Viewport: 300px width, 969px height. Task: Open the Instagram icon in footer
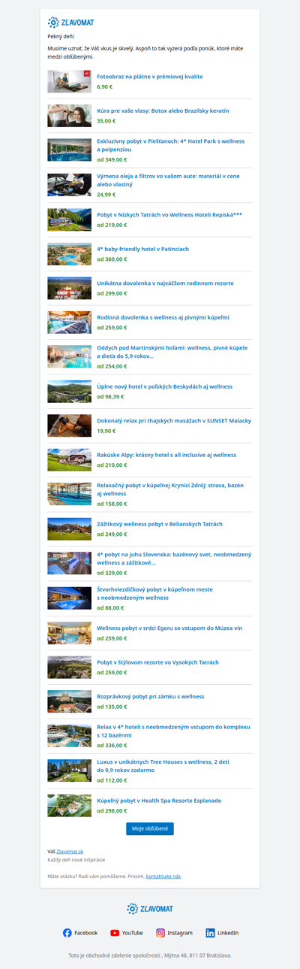tap(160, 933)
